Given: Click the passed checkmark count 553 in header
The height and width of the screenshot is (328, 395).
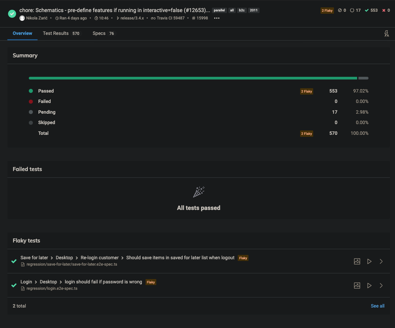Looking at the screenshot, I should click(x=371, y=10).
